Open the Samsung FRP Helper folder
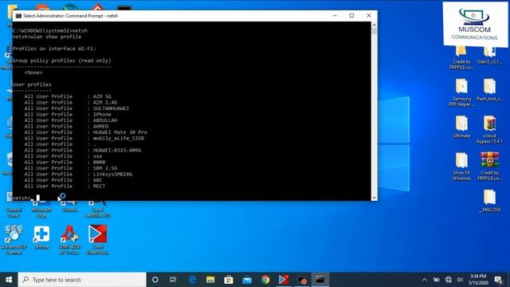The height and width of the screenshot is (287, 510). pos(461,92)
